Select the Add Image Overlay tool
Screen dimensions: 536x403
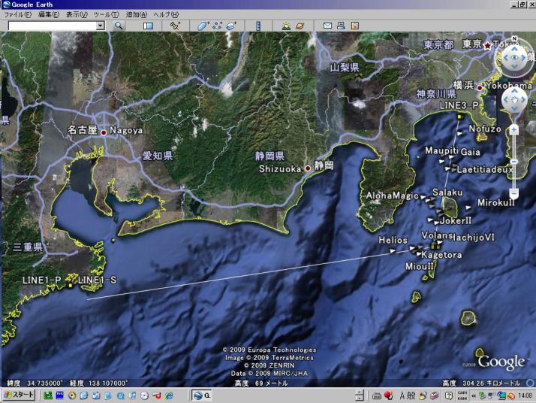coord(231,26)
